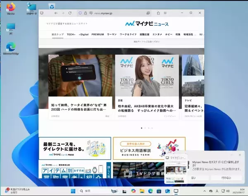Open the PREMIUM menu item
Image resolution: width=248 pixels, height=196 pixels.
[x=98, y=34]
